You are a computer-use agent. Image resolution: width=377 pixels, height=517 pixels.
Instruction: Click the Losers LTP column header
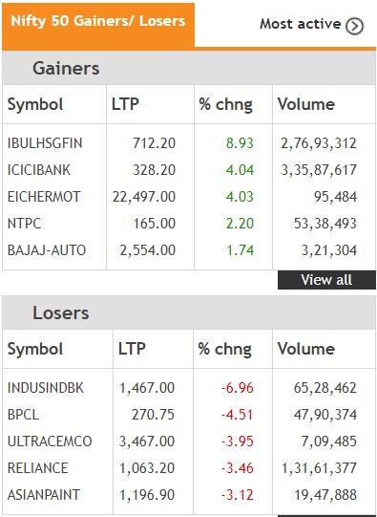tap(132, 349)
